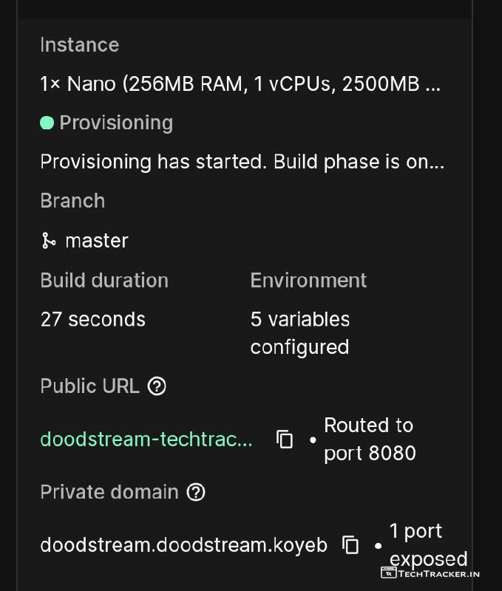Click the doodstream.doodstream.koyeb private domain text

183,545
